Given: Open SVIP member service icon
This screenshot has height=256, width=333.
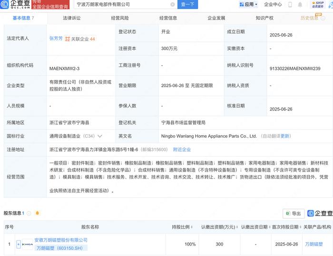Looking at the screenshot, I should 318,4.
